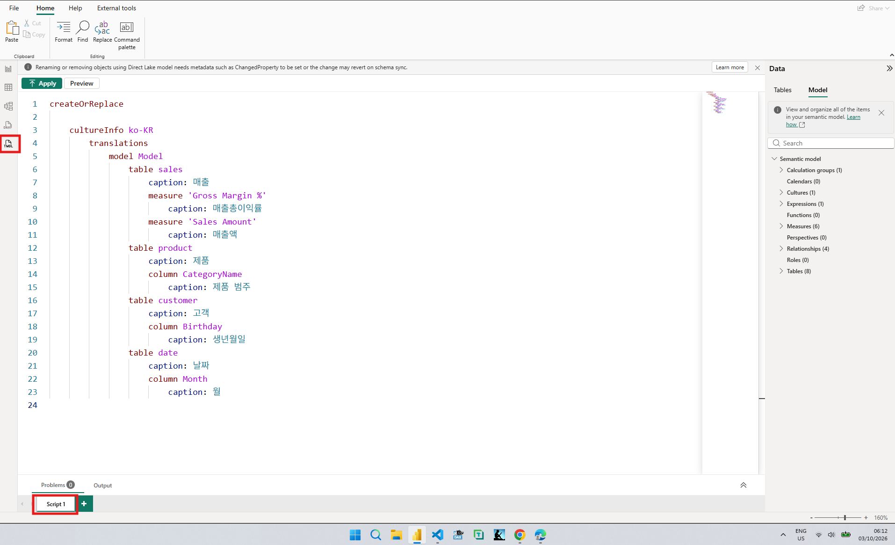Open Windows Start menu
The width and height of the screenshot is (895, 545).
tap(355, 535)
